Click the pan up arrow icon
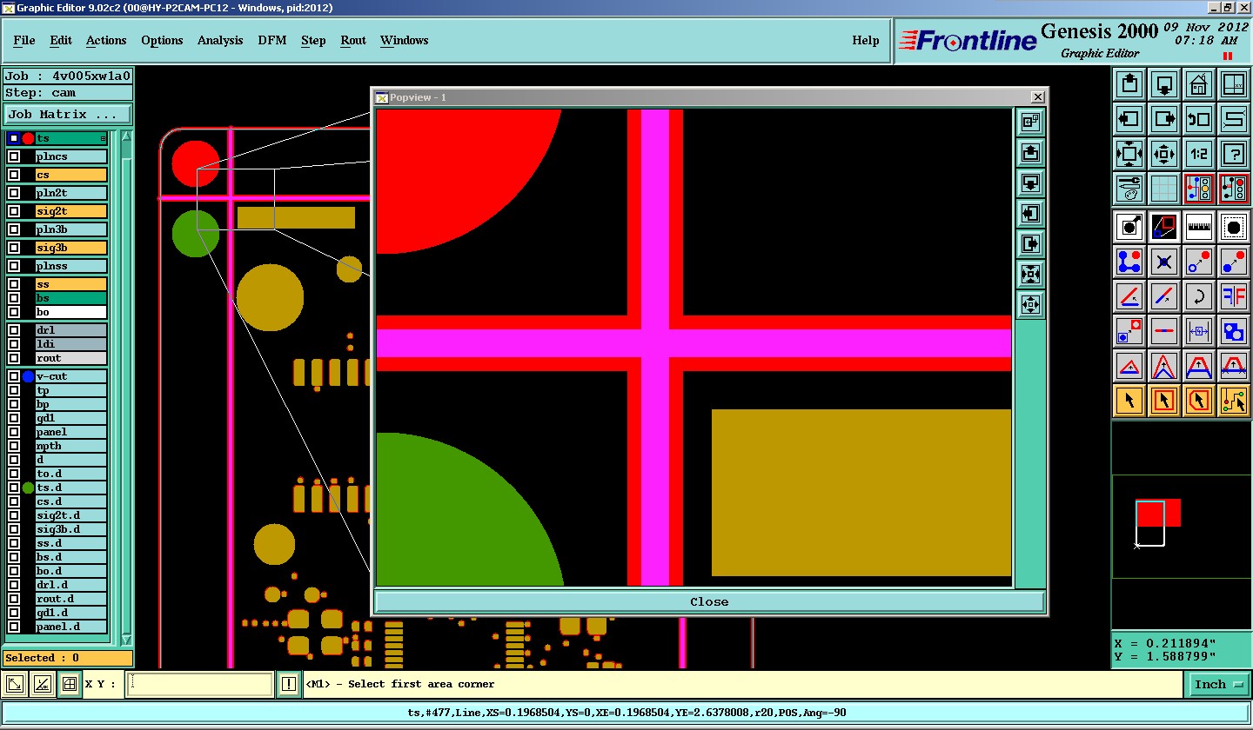1253x730 pixels. (1129, 84)
